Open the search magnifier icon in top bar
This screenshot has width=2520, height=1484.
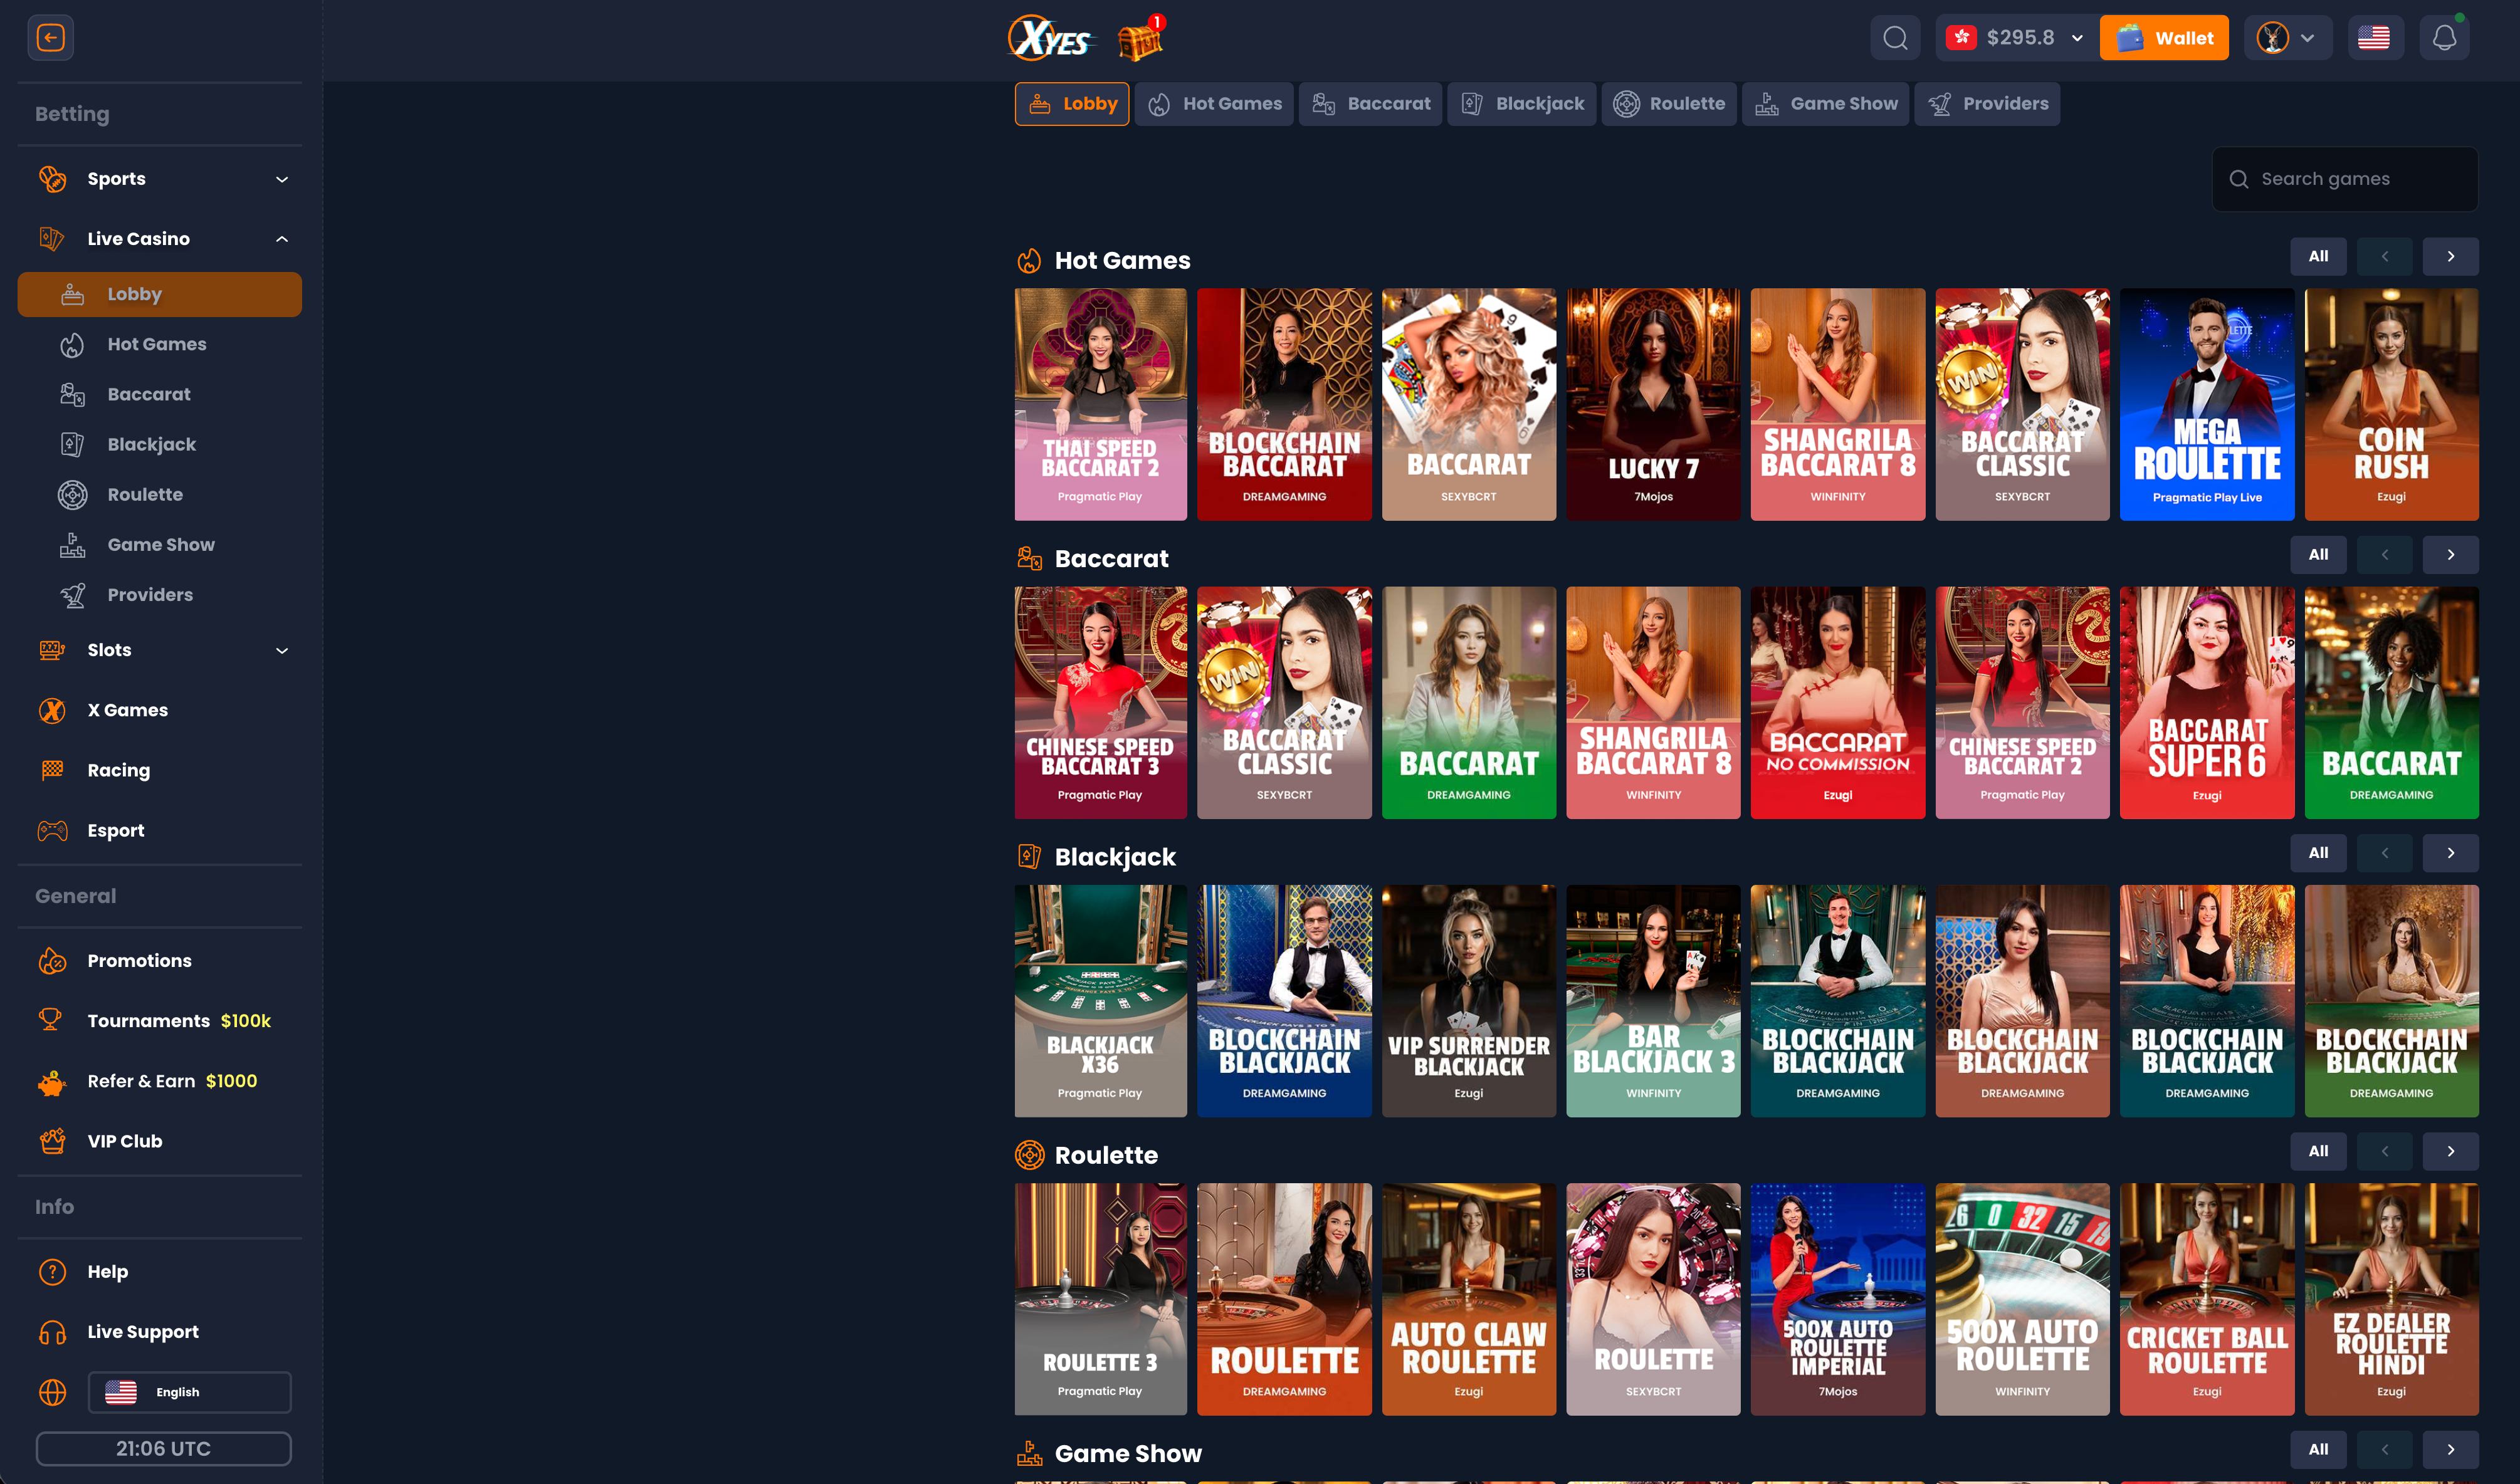pyautogui.click(x=1895, y=37)
